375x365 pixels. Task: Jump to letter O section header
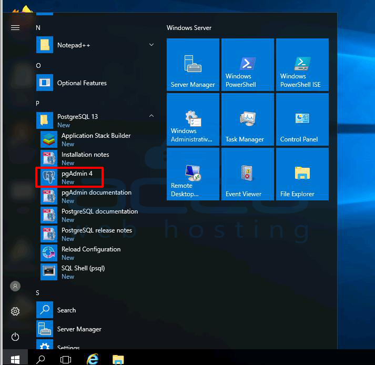pos(38,66)
